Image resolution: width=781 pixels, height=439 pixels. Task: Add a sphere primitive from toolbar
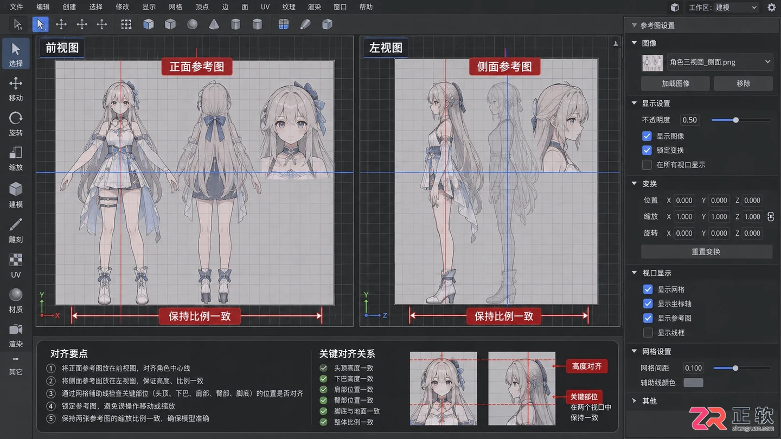click(192, 24)
